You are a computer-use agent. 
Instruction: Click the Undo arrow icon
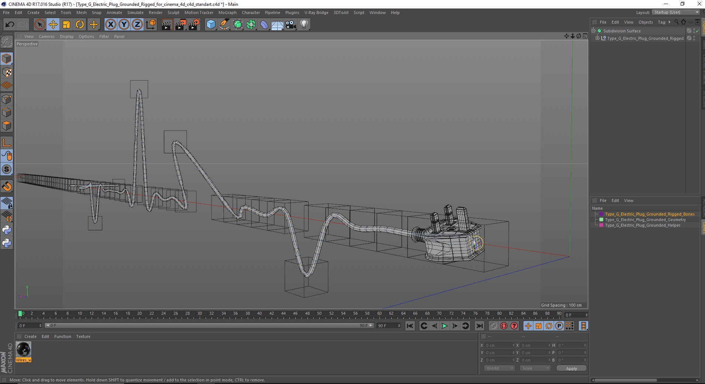(10, 25)
